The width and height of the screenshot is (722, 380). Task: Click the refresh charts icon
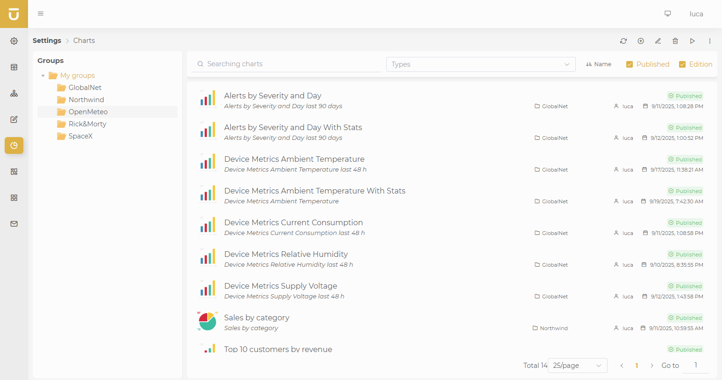pos(623,41)
